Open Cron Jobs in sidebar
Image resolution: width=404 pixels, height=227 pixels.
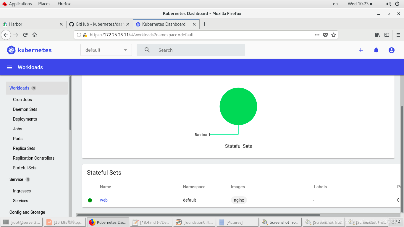pos(22,100)
